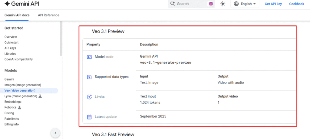Click the Get API key link
Viewport: 310px width, 139px height.
point(273,4)
